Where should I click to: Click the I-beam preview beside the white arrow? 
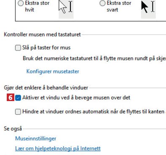click(x=71, y=6)
